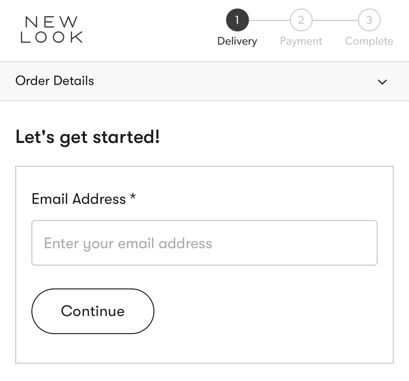The image size is (409, 381).
Task: Click the Order Details heading text
Action: pyautogui.click(x=55, y=81)
